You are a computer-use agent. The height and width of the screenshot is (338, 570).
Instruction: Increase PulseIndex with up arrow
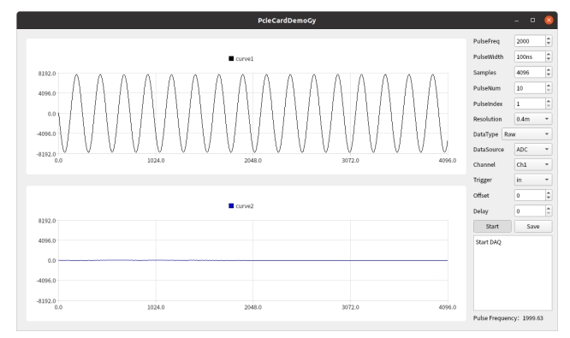[549, 101]
